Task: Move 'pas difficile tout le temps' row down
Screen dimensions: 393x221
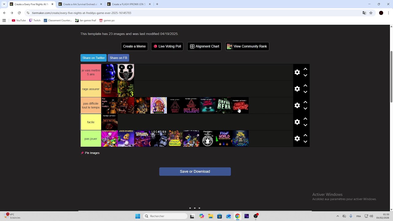Action: click(305, 109)
